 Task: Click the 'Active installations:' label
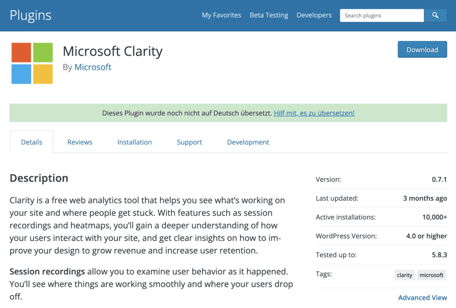346,217
